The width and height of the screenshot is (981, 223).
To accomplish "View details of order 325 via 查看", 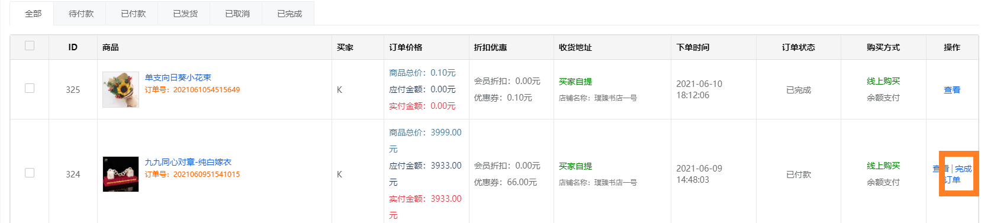I will 952,90.
